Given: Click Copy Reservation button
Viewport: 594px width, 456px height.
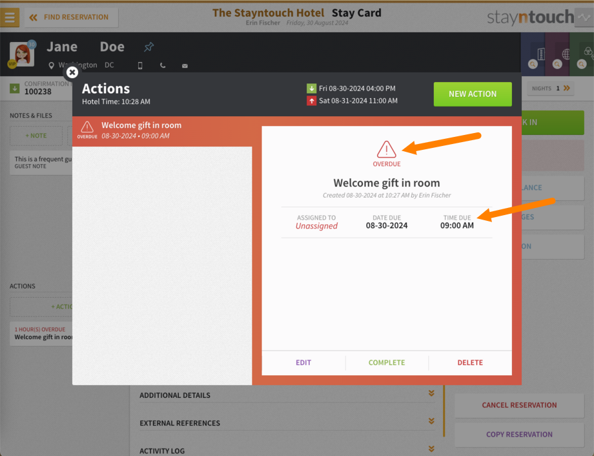Looking at the screenshot, I should pyautogui.click(x=519, y=435).
